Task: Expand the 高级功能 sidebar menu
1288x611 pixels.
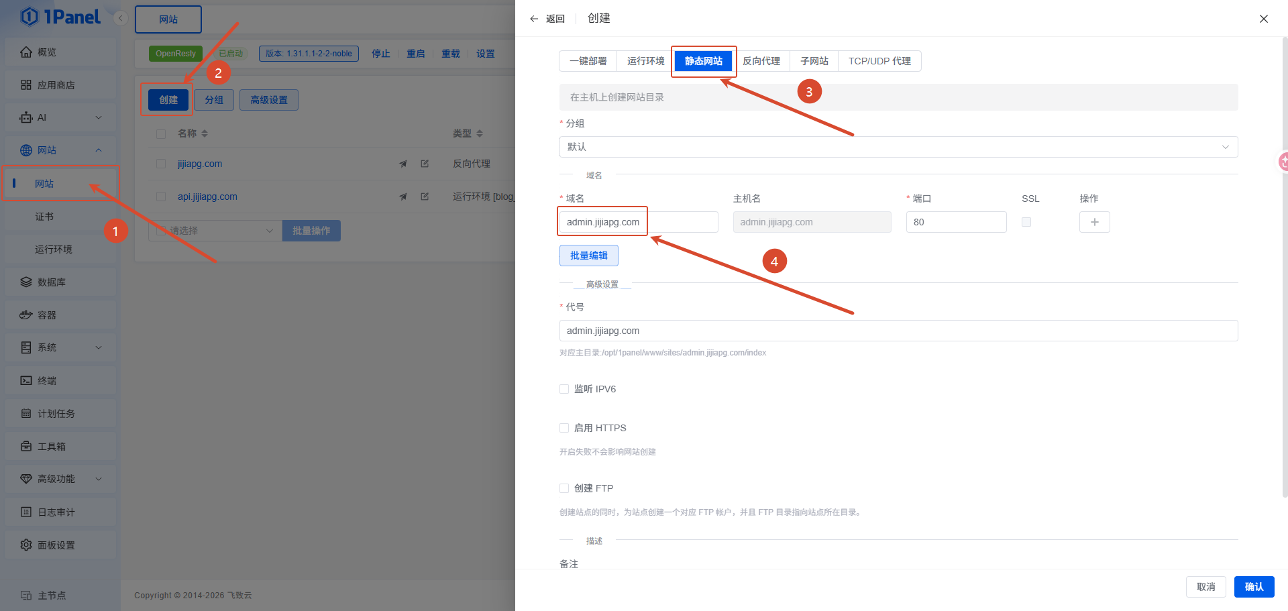Action: tap(60, 479)
